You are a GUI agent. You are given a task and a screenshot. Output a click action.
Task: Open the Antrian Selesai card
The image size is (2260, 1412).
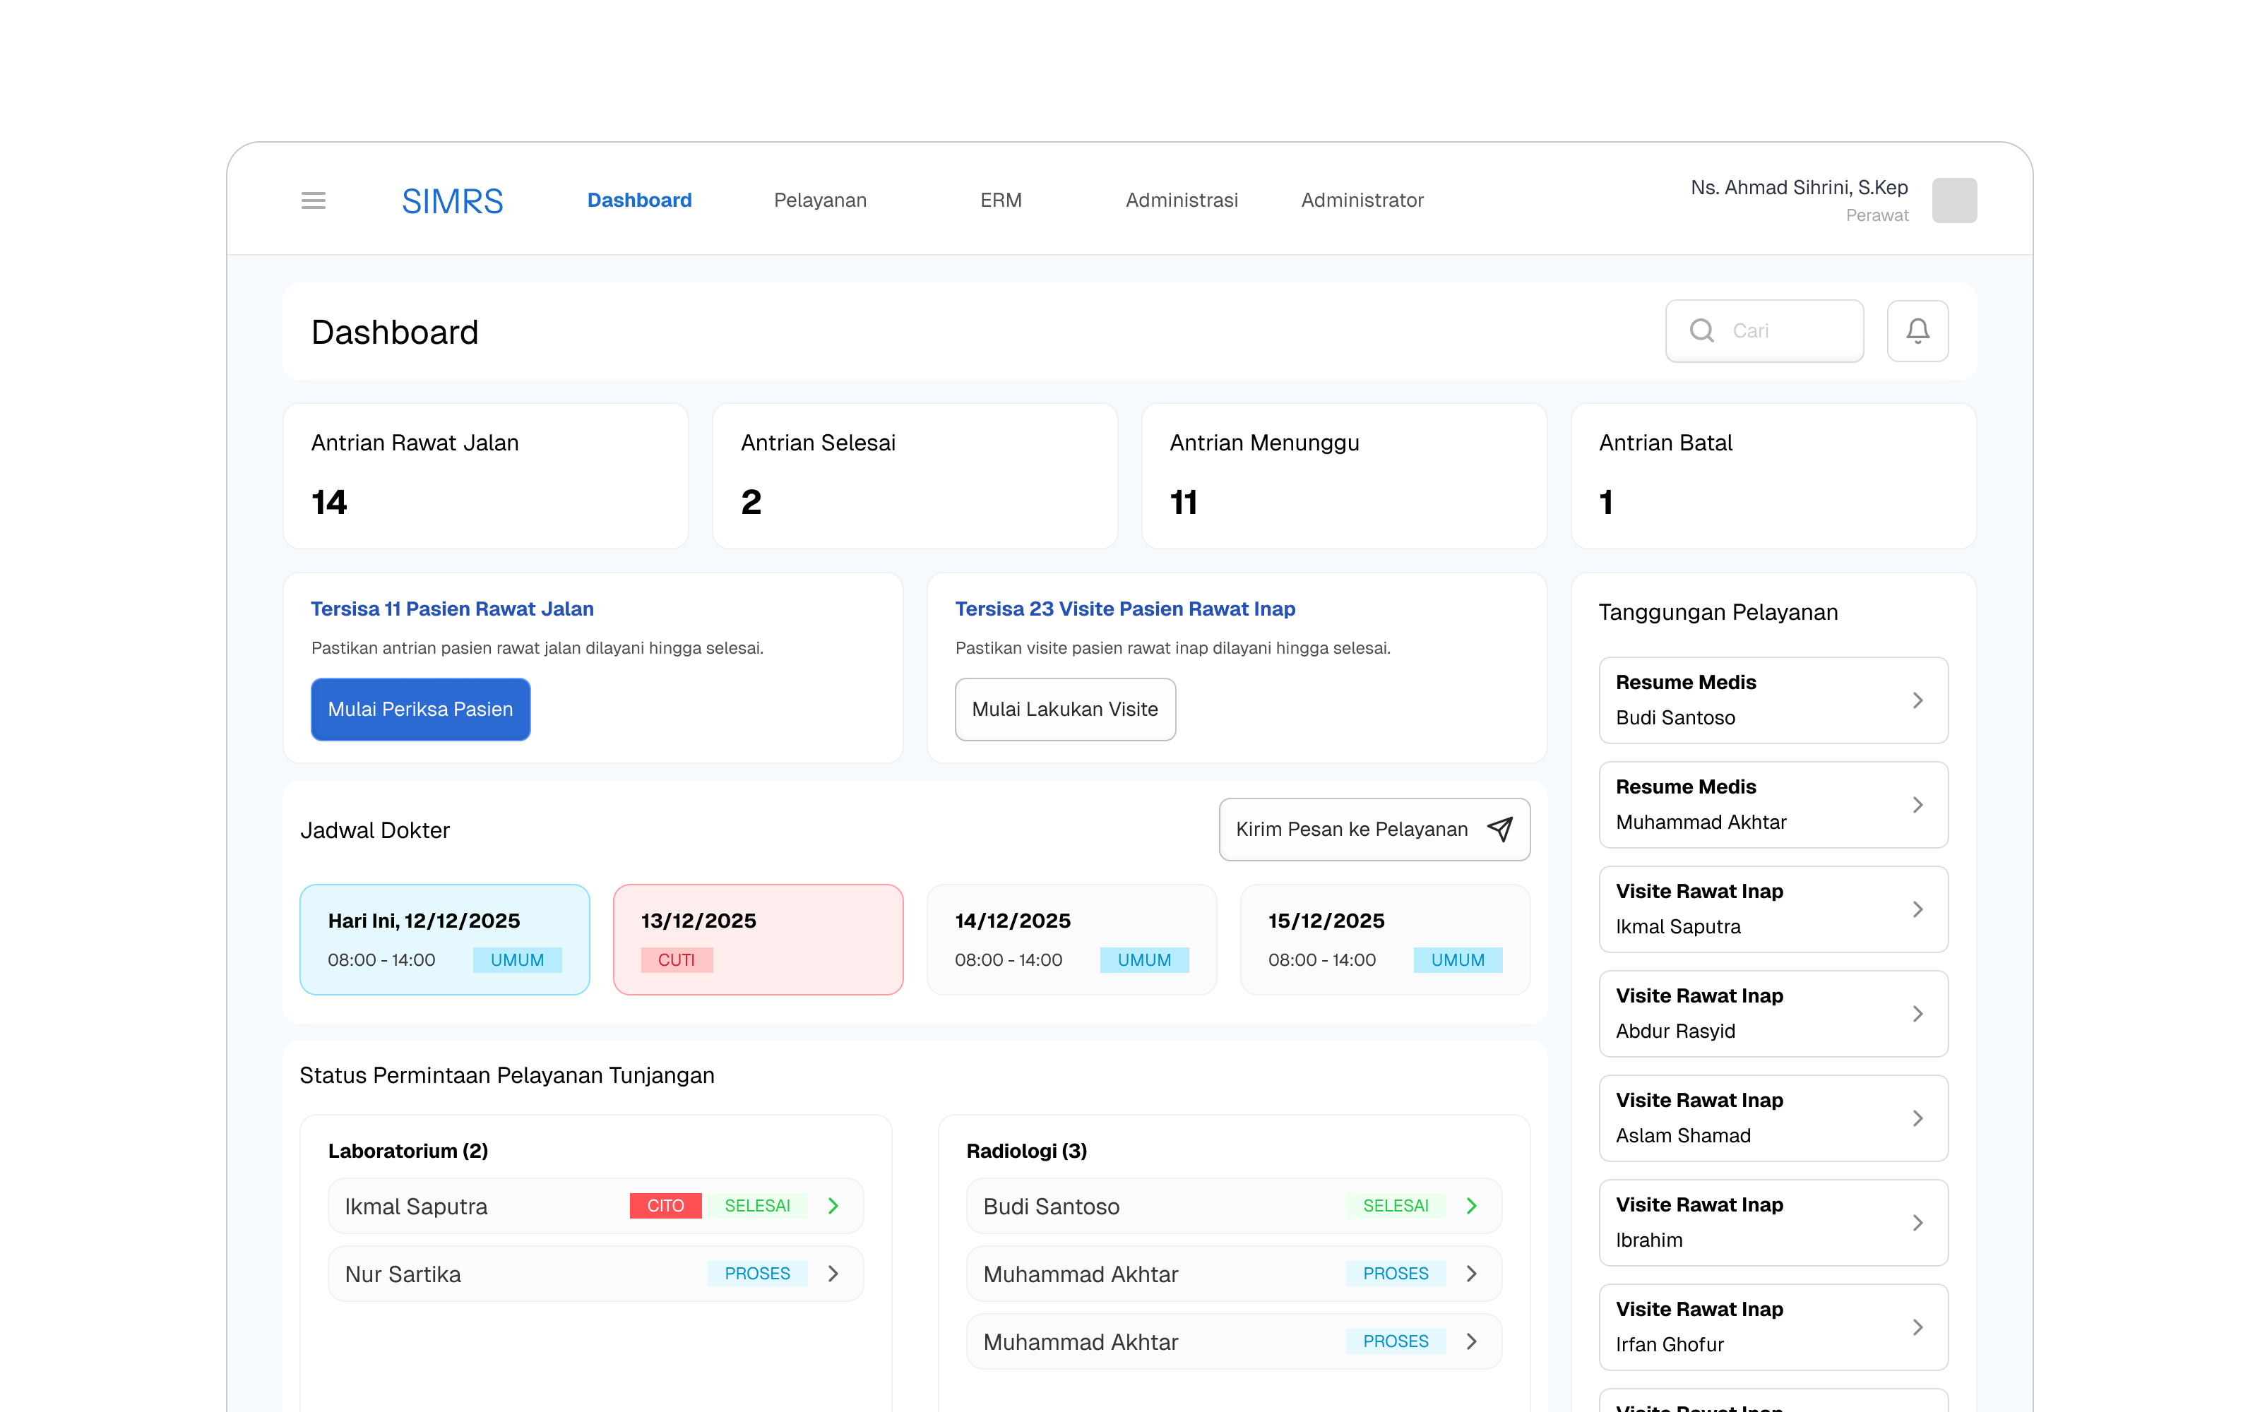(915, 475)
